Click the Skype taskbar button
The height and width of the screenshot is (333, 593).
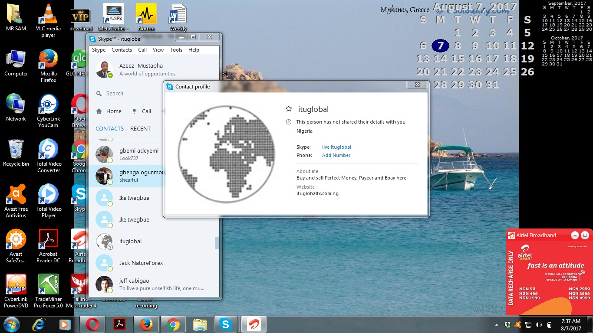coord(225,324)
